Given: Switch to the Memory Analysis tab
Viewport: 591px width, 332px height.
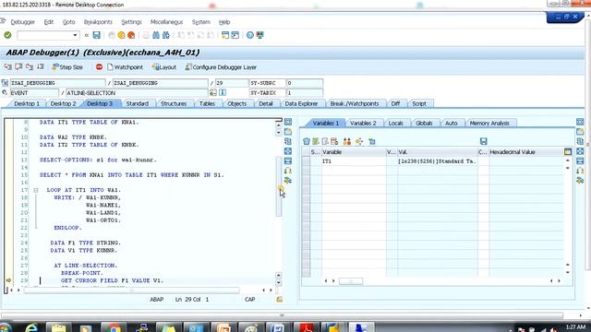Looking at the screenshot, I should (489, 123).
